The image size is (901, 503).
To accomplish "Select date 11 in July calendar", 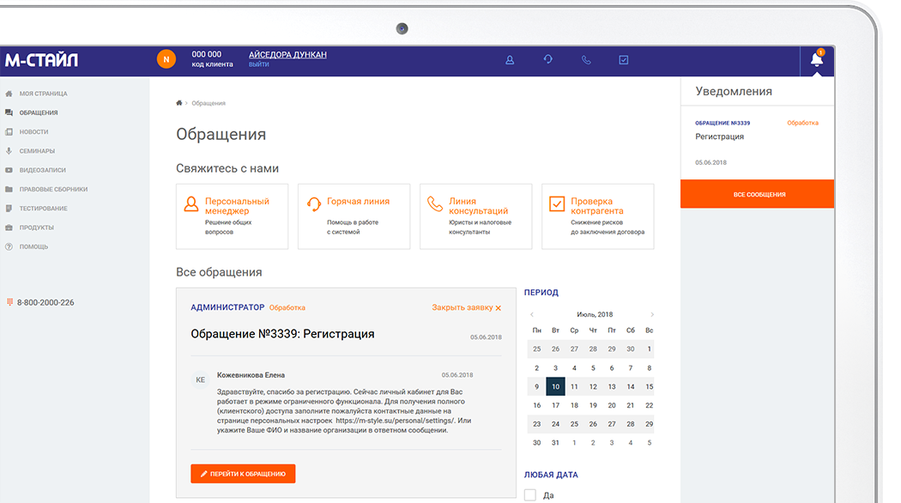I will (x=574, y=387).
